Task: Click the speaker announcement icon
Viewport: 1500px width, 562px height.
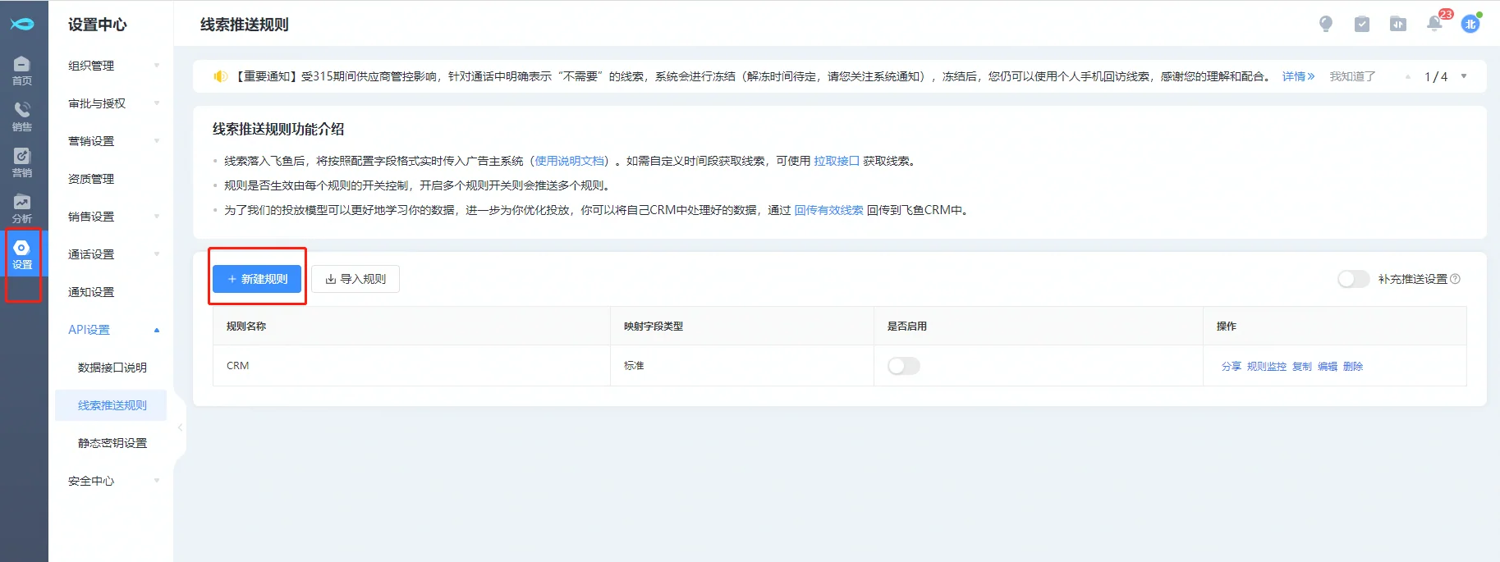Action: (220, 76)
